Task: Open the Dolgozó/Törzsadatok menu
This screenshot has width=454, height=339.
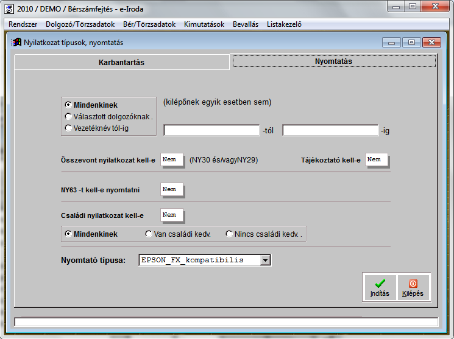Action: pos(80,24)
